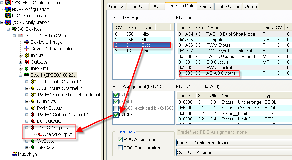Collapse the I/O - Configuration node

click(2, 22)
